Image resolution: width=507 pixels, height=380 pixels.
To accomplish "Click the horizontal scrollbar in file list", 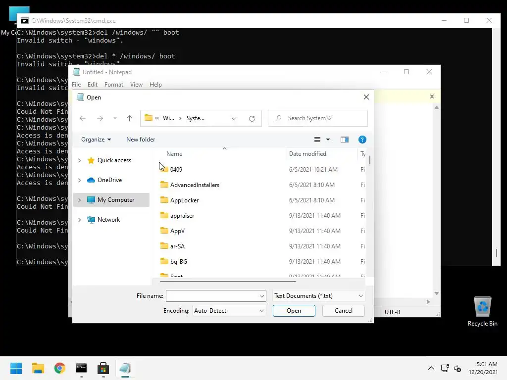I will (x=228, y=282).
